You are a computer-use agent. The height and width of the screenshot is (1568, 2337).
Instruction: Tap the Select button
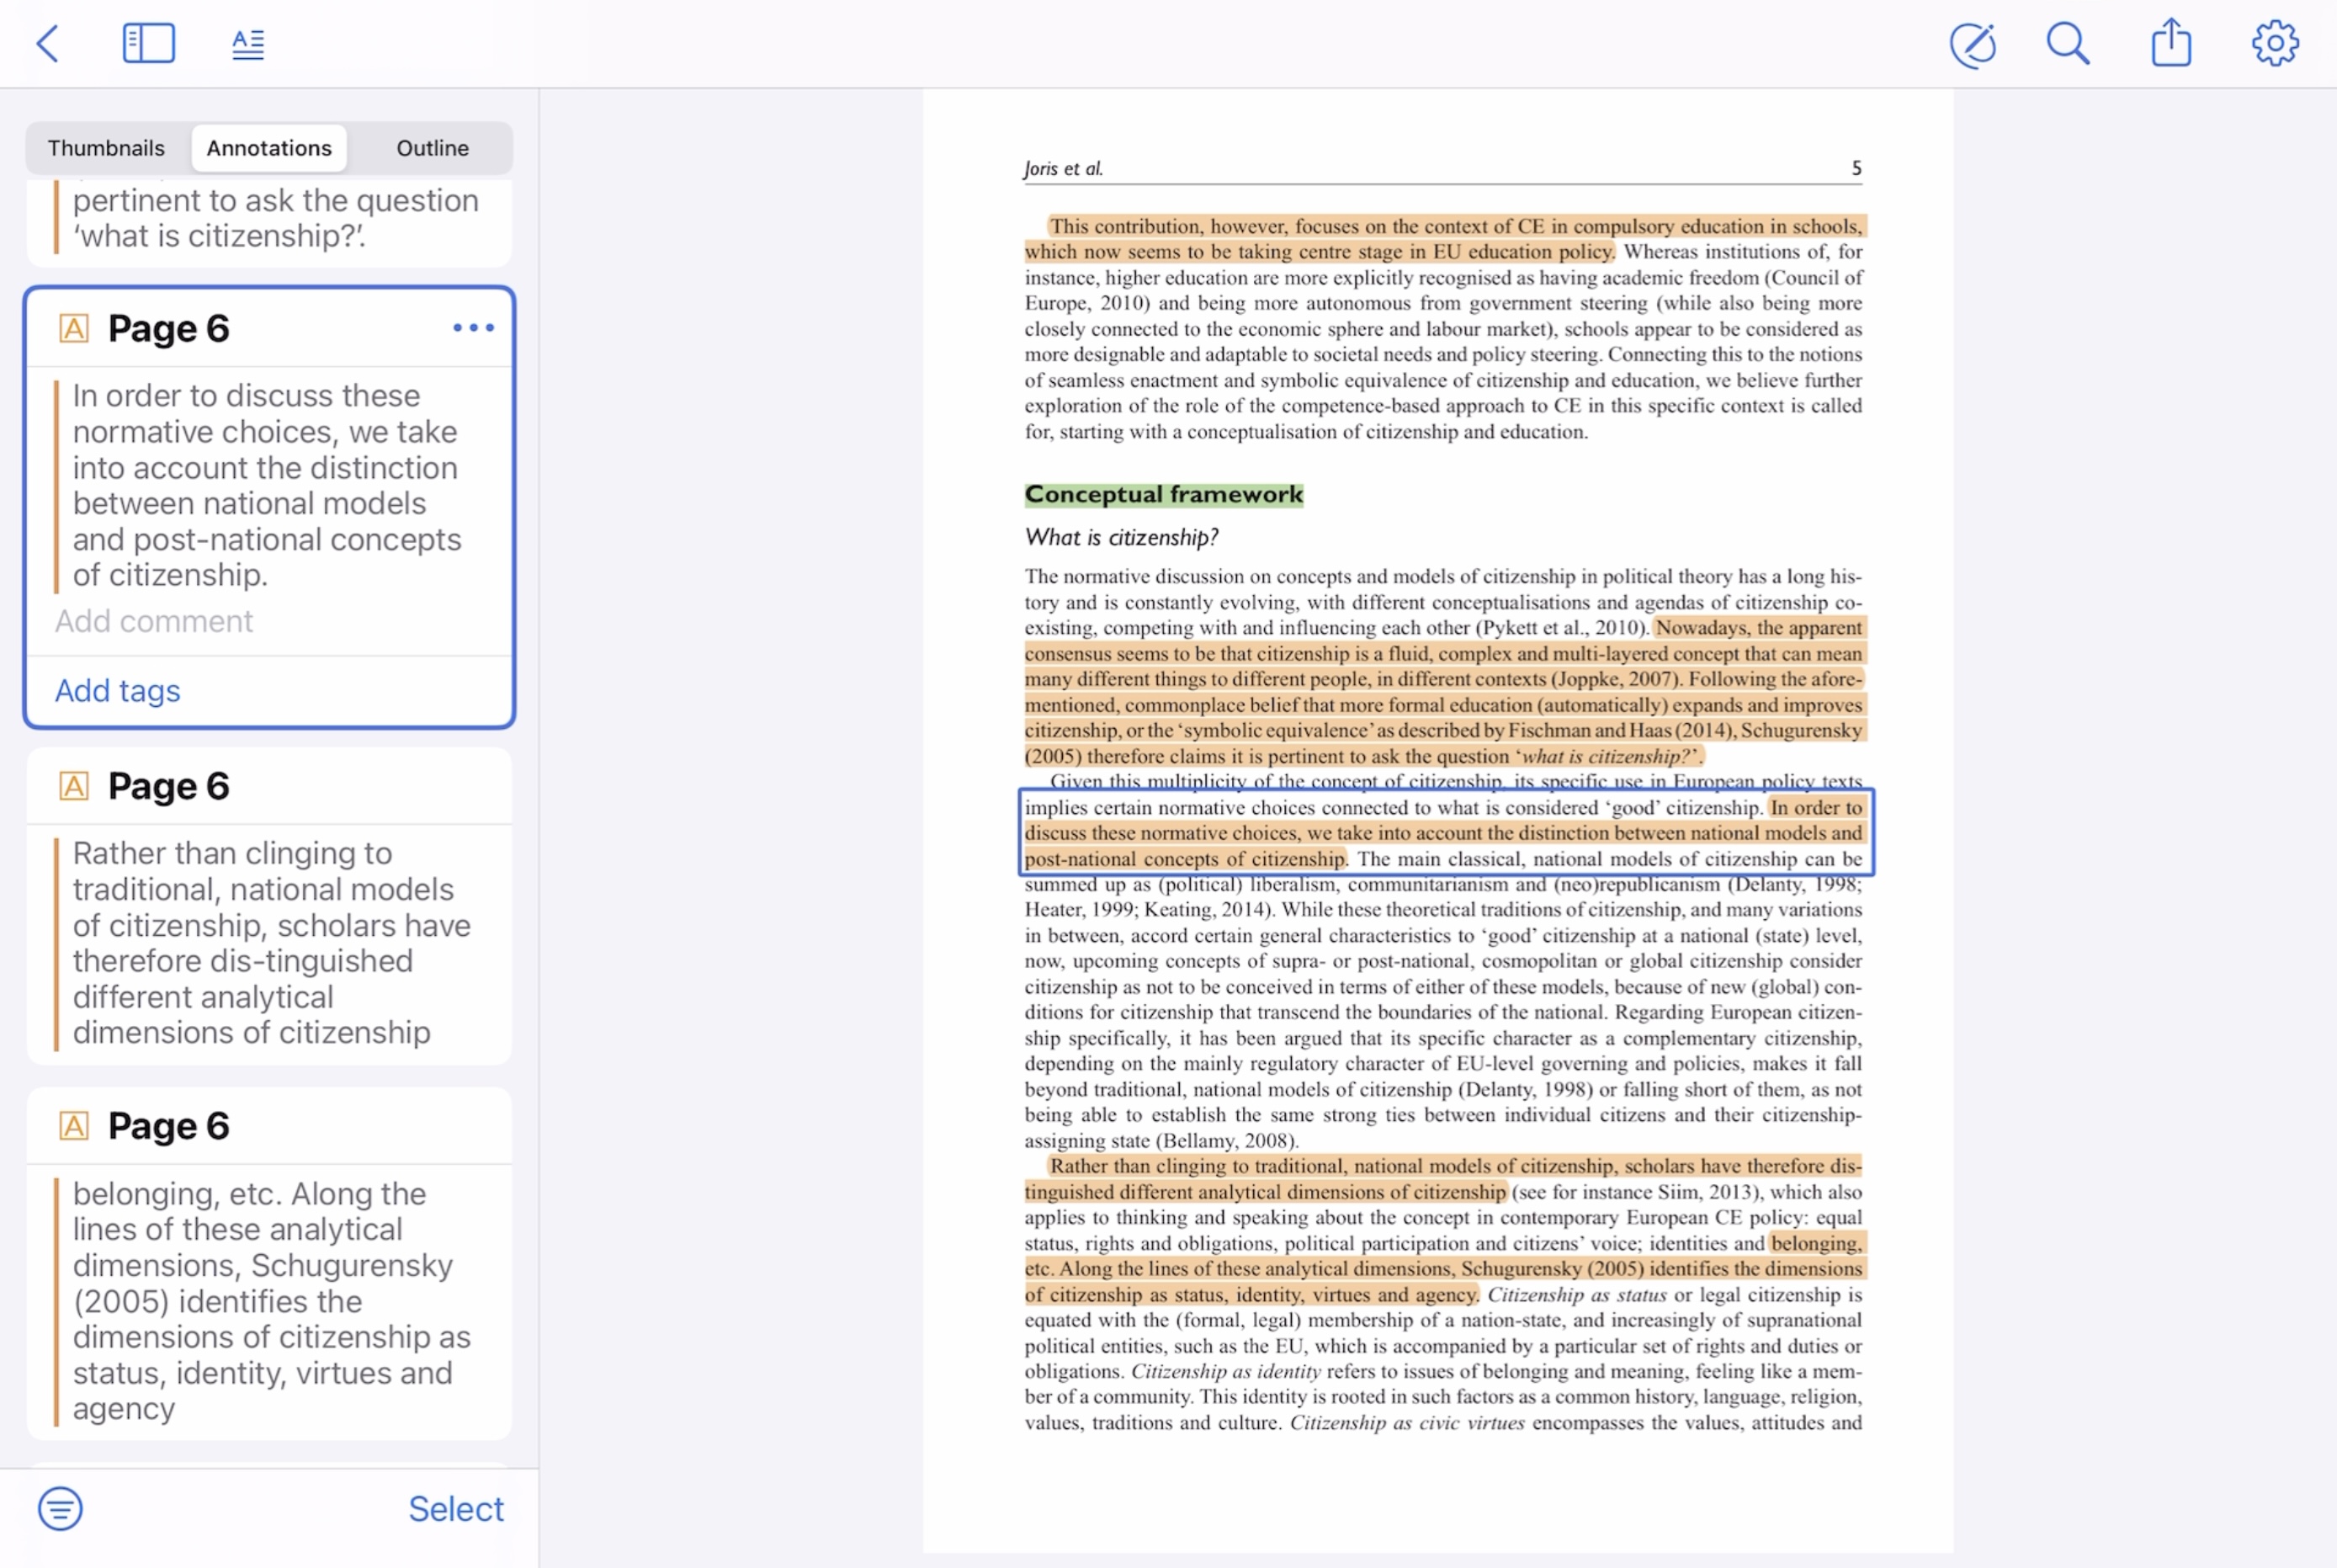click(x=454, y=1508)
